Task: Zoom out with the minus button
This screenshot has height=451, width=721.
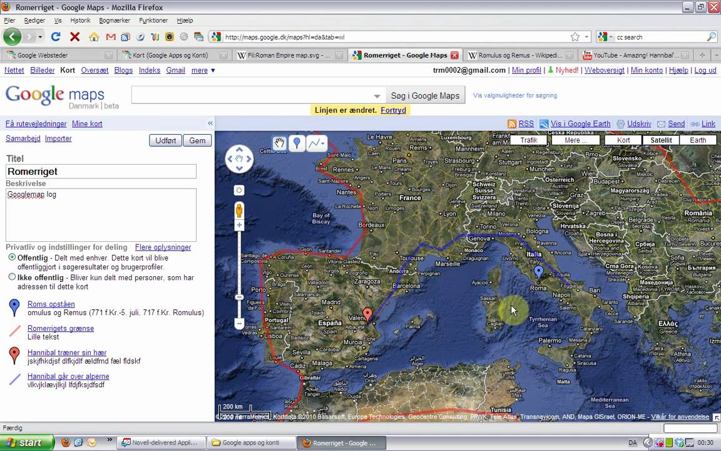Action: click(x=239, y=323)
